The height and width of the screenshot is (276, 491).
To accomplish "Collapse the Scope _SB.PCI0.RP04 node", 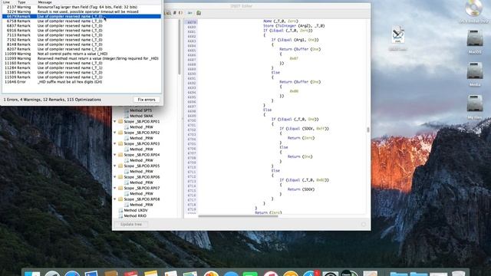I will 115,155.
